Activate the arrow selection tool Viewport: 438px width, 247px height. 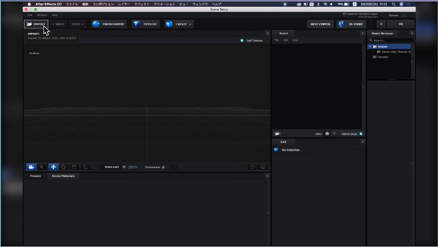[x=42, y=167]
